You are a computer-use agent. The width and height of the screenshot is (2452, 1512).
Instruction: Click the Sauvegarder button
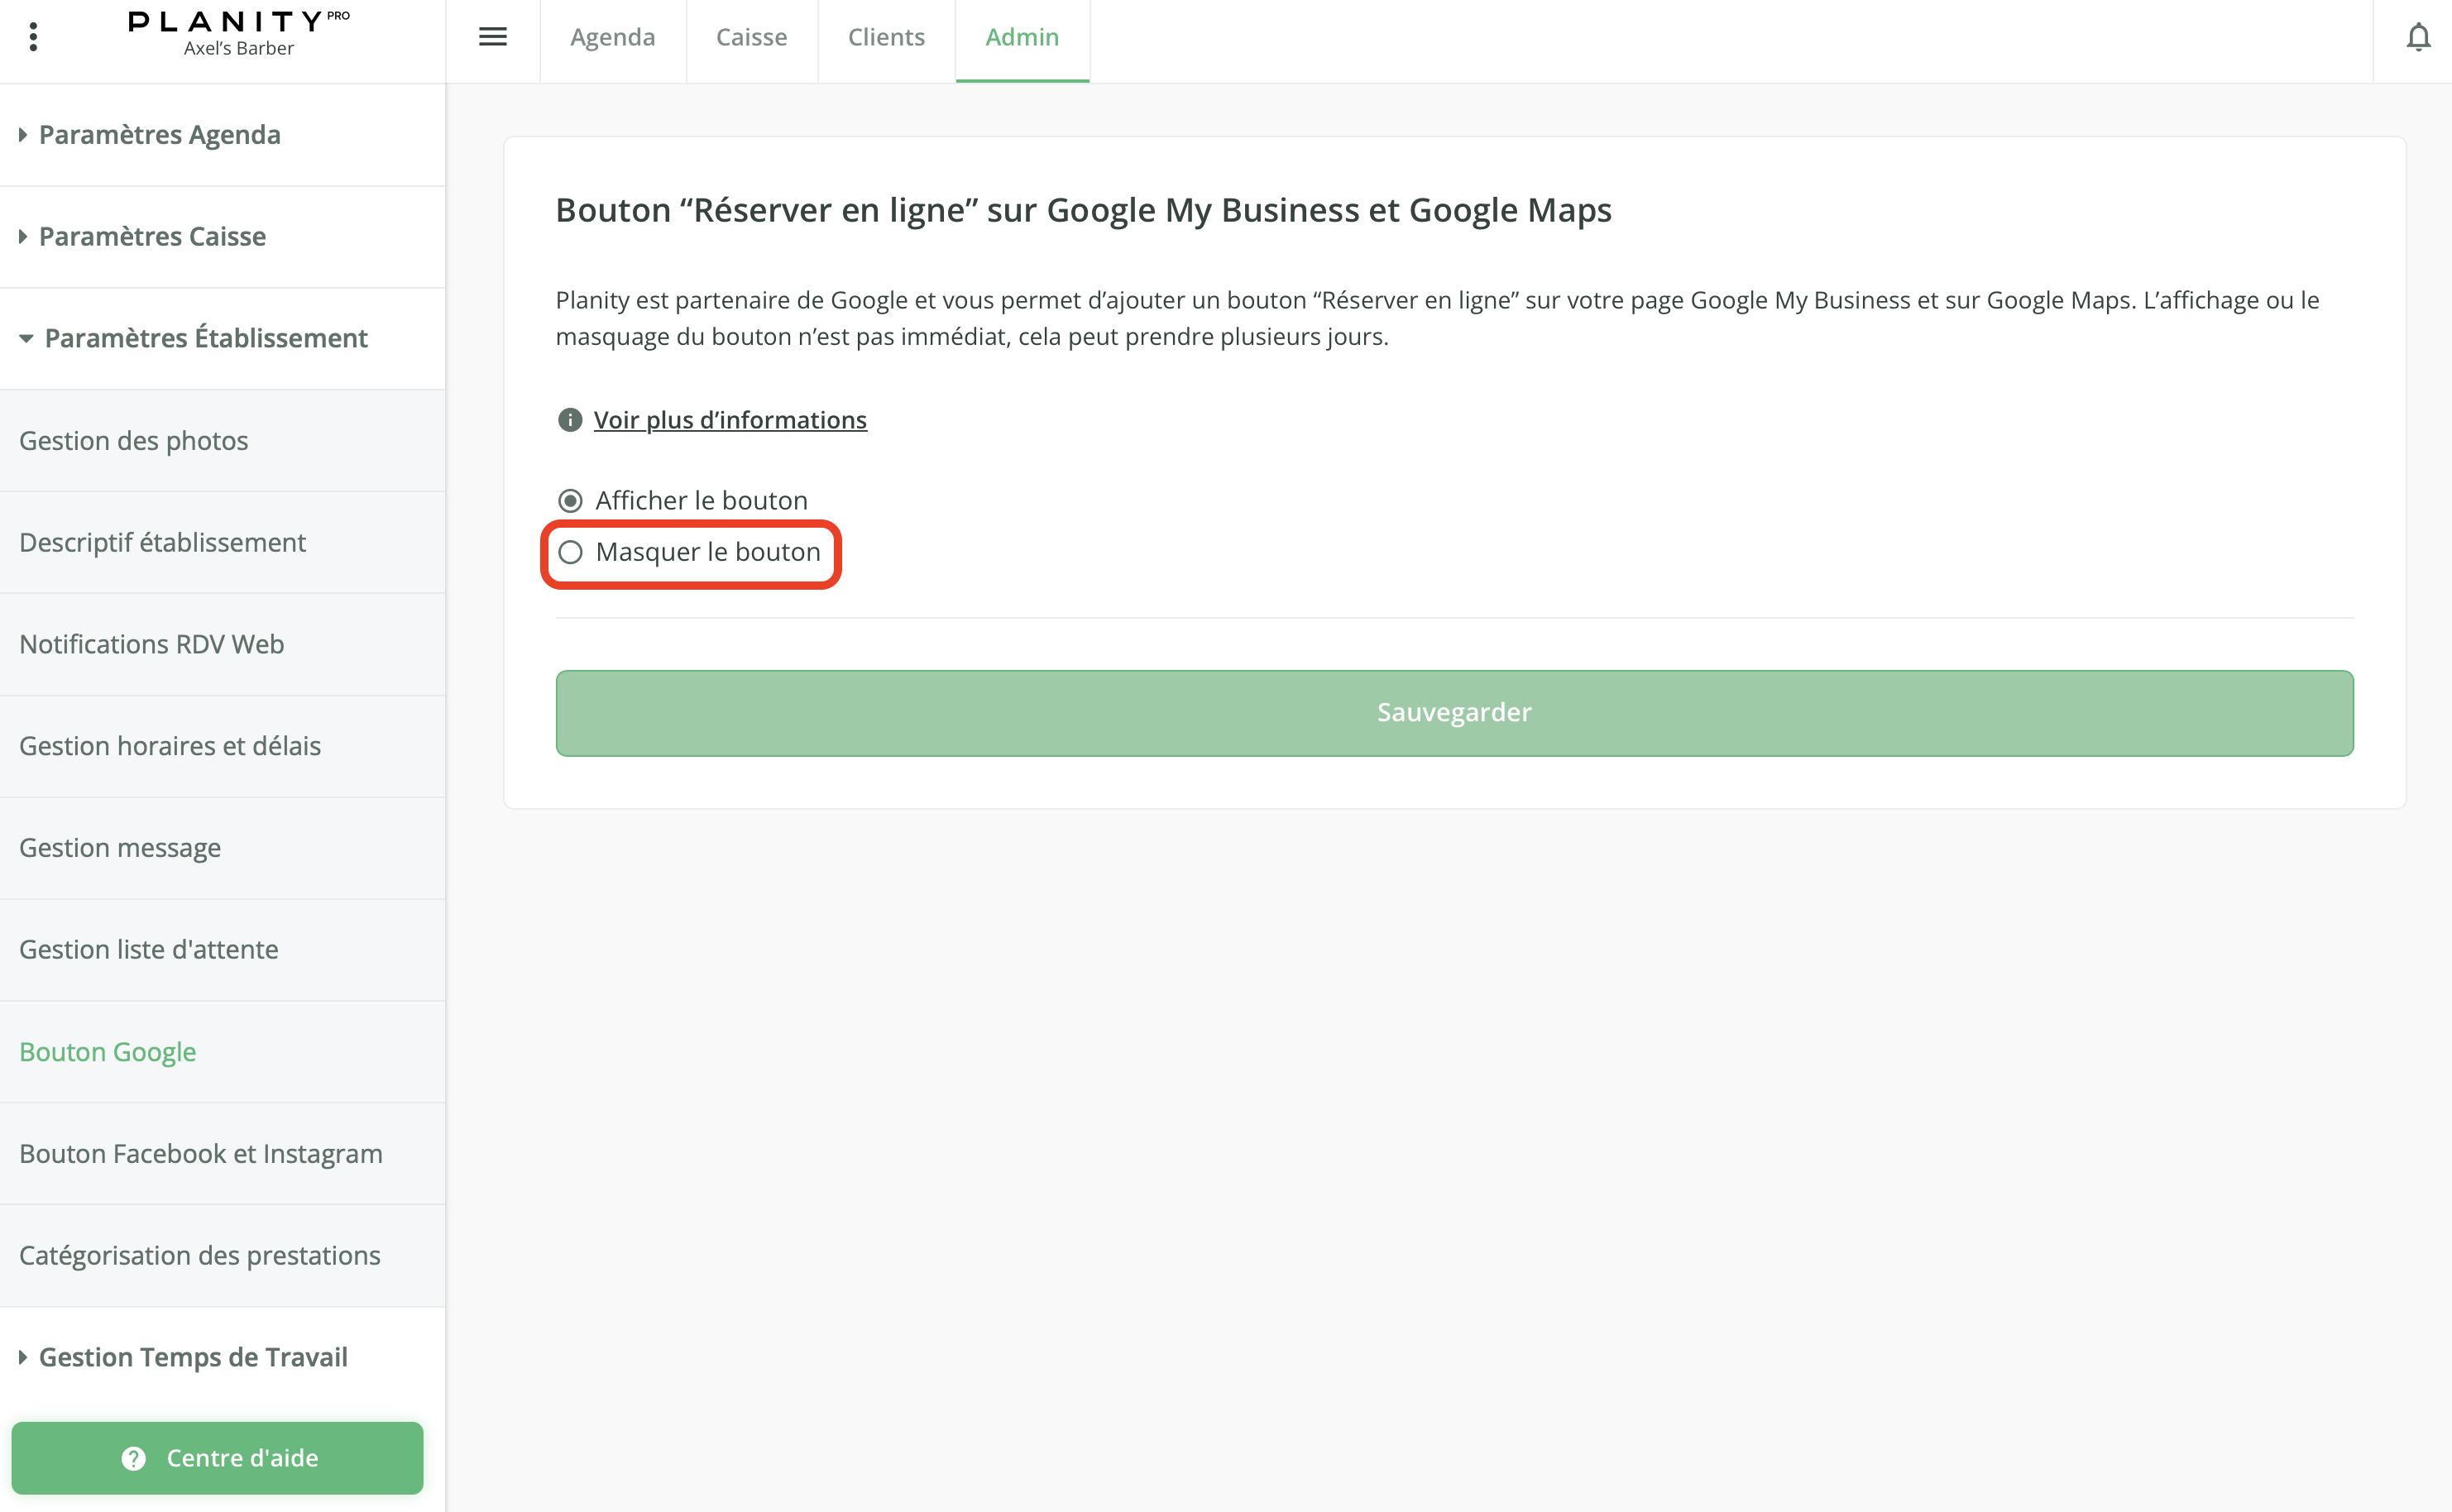(x=1454, y=712)
